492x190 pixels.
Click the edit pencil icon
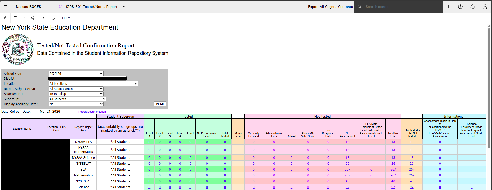click(5, 18)
